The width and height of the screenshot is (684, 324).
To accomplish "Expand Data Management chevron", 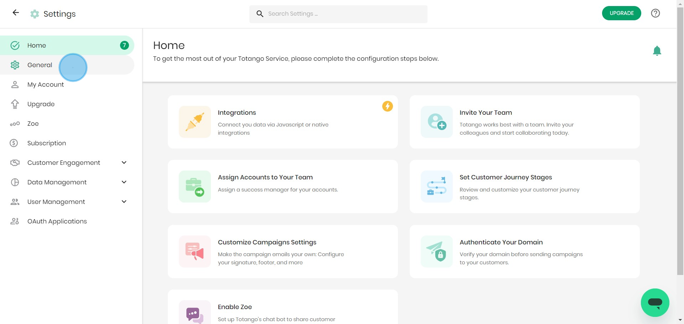I will click(x=124, y=182).
